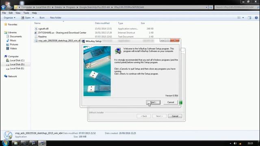Click the taskbar clock

[250, 143]
